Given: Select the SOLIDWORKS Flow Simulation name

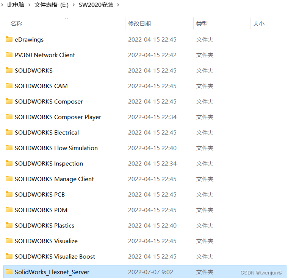Looking at the screenshot, I should [56, 148].
